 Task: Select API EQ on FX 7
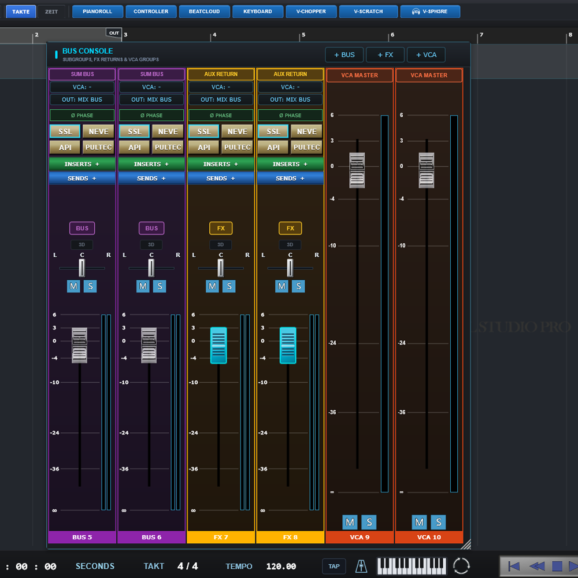204,147
